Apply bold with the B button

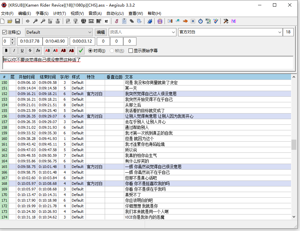[x=6, y=50]
